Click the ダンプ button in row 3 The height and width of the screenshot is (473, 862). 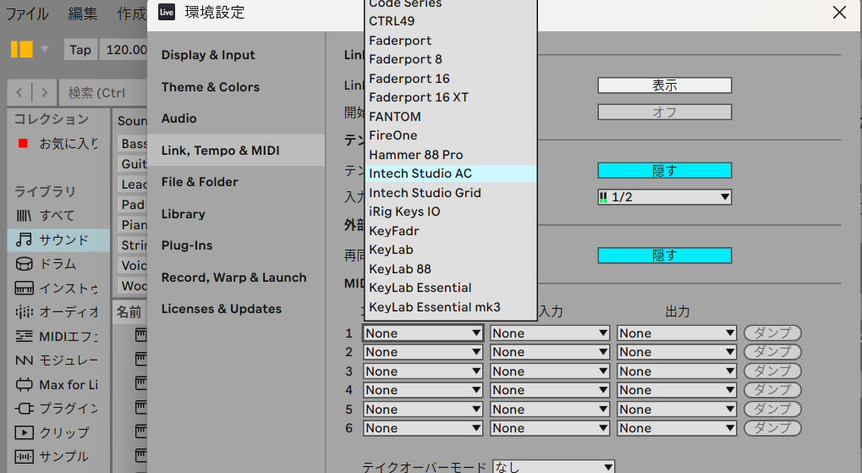[771, 371]
